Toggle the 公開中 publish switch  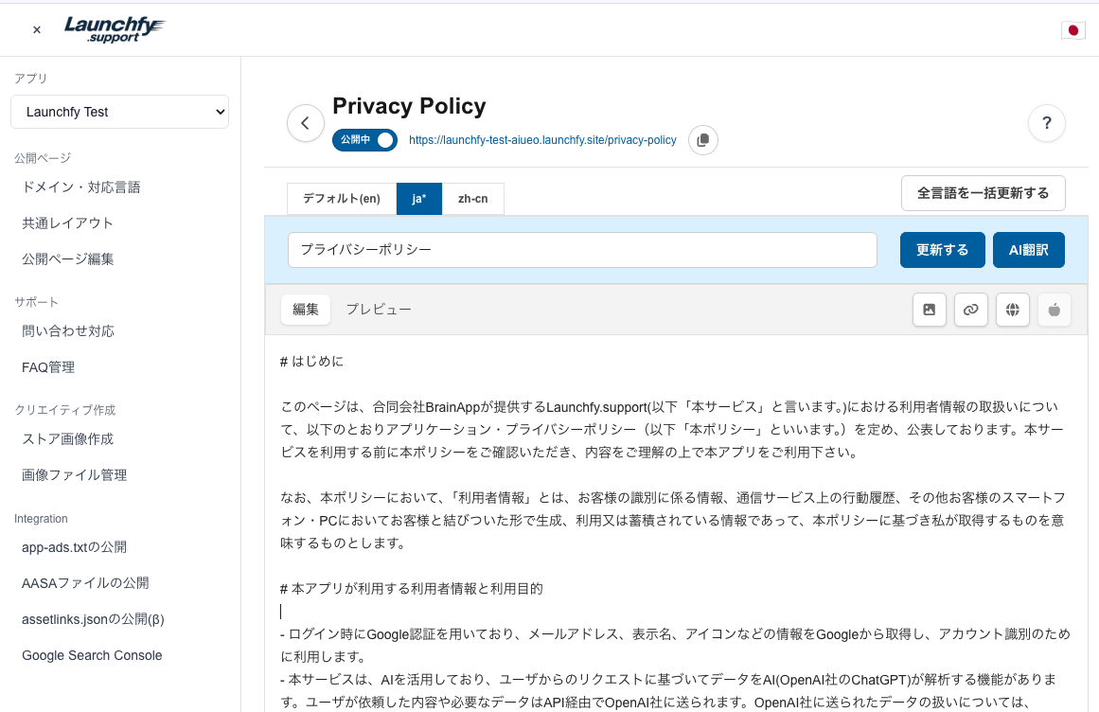[x=364, y=140]
